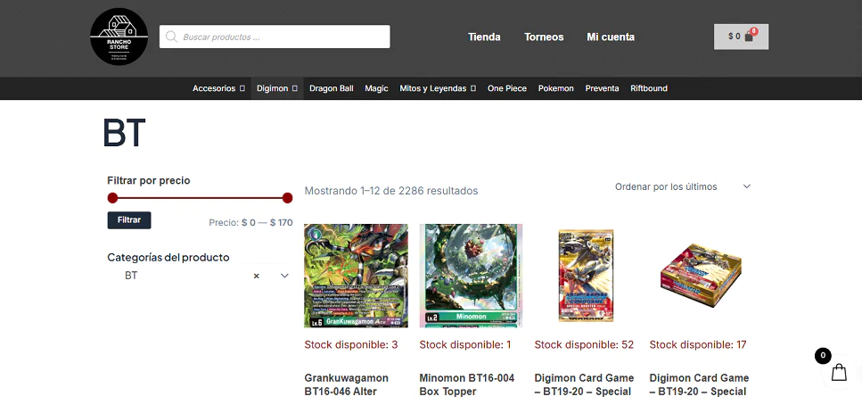Open the Accesorios category menu
Image resolution: width=862 pixels, height=413 pixels.
[x=214, y=88]
